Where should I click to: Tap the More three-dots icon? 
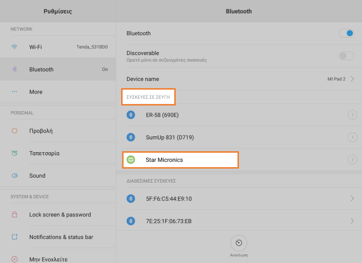pos(14,92)
